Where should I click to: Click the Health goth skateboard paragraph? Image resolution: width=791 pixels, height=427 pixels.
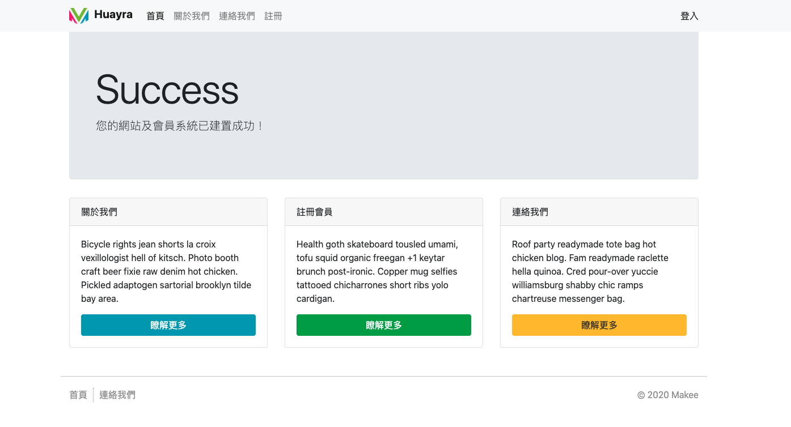coord(378,271)
